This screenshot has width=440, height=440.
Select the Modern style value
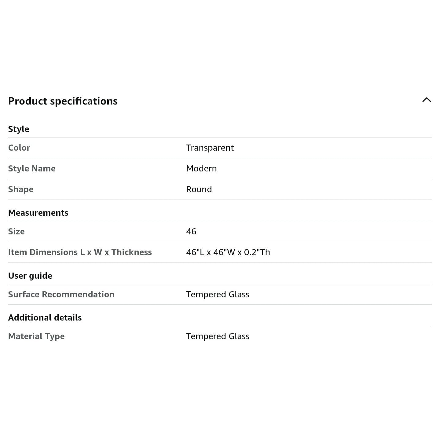[201, 169]
